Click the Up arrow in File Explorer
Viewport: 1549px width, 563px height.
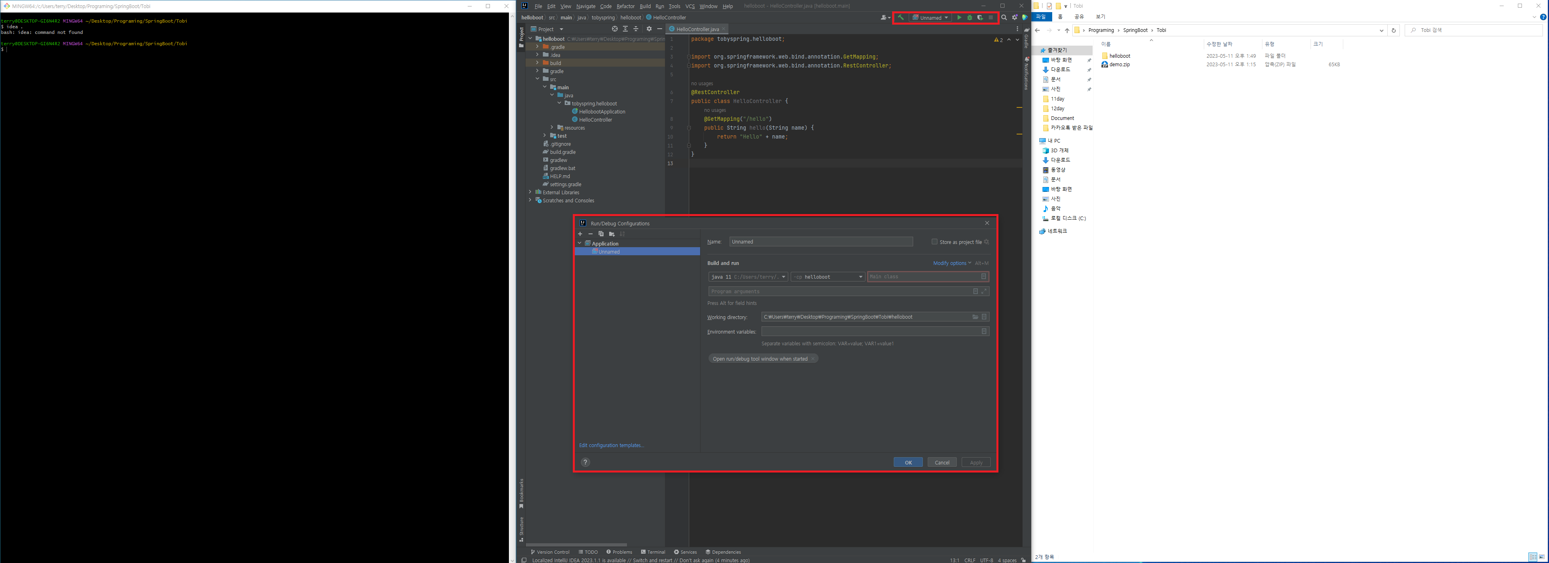pos(1067,30)
